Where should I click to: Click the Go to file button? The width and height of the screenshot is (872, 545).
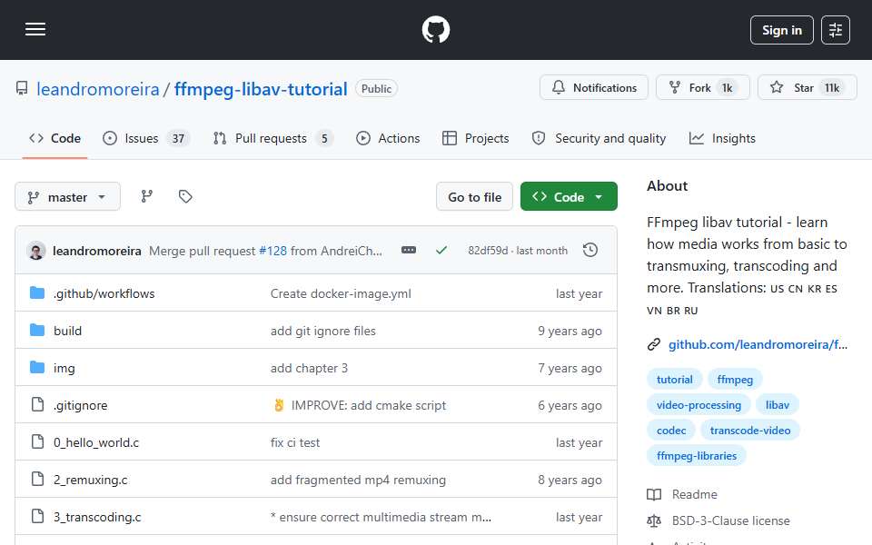(474, 197)
